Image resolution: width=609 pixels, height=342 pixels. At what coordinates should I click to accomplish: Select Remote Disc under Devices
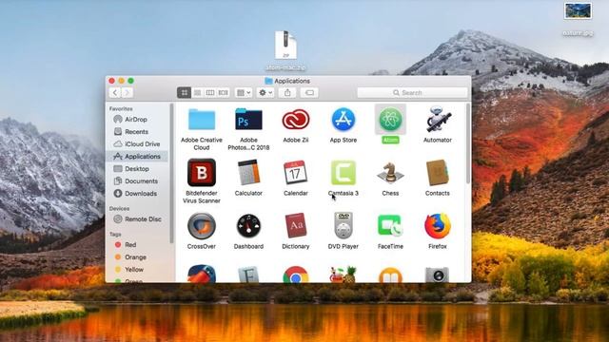pyautogui.click(x=138, y=219)
